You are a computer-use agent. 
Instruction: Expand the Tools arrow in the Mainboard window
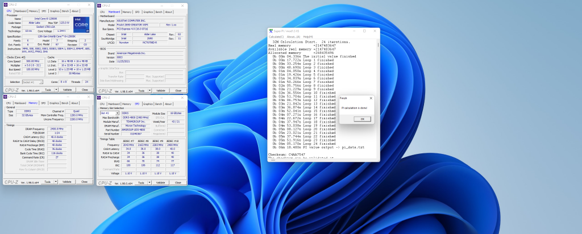point(149,90)
